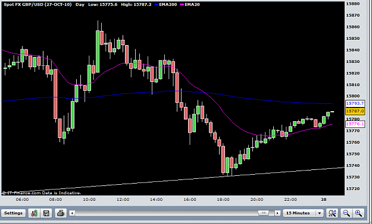
Task: Click the 15720 price axis label
Action: pos(353,189)
